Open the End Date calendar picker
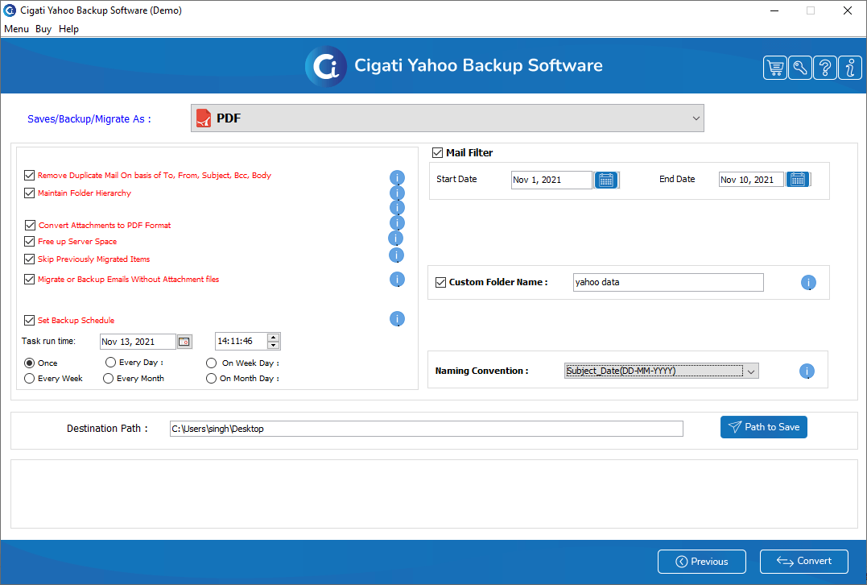The image size is (867, 585). pyautogui.click(x=797, y=180)
